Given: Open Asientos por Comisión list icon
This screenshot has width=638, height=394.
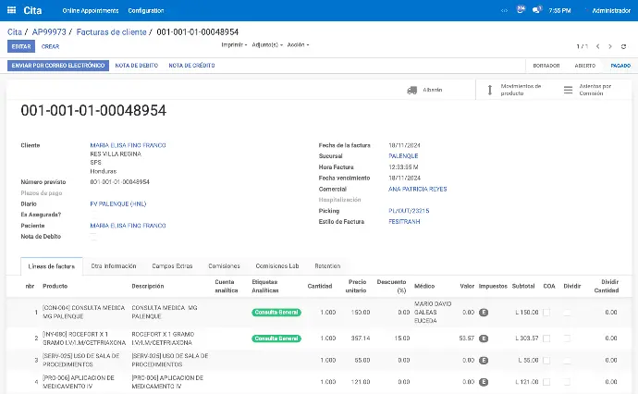Looking at the screenshot, I should point(568,90).
